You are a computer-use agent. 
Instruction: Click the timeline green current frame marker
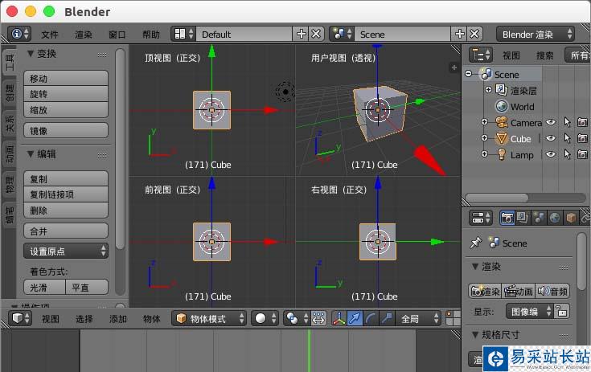[310, 350]
